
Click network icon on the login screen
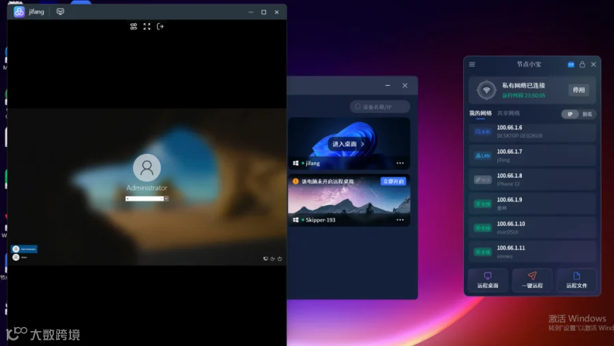coord(265,259)
